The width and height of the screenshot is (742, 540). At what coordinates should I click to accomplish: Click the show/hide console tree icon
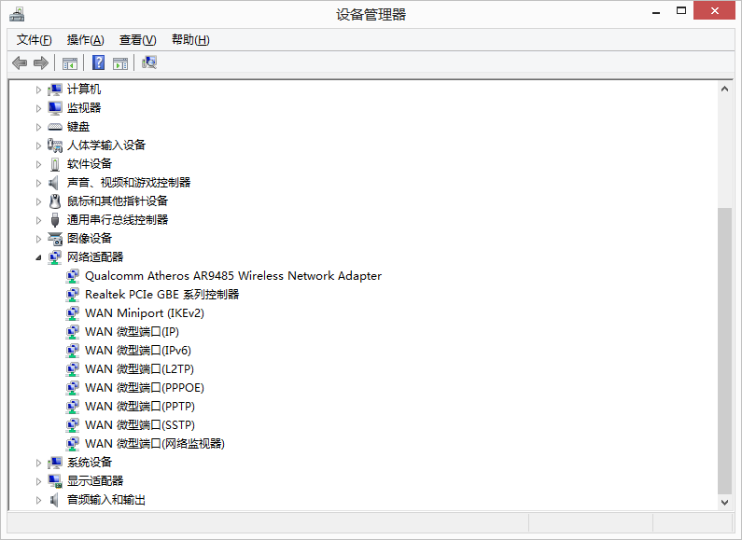click(x=70, y=62)
